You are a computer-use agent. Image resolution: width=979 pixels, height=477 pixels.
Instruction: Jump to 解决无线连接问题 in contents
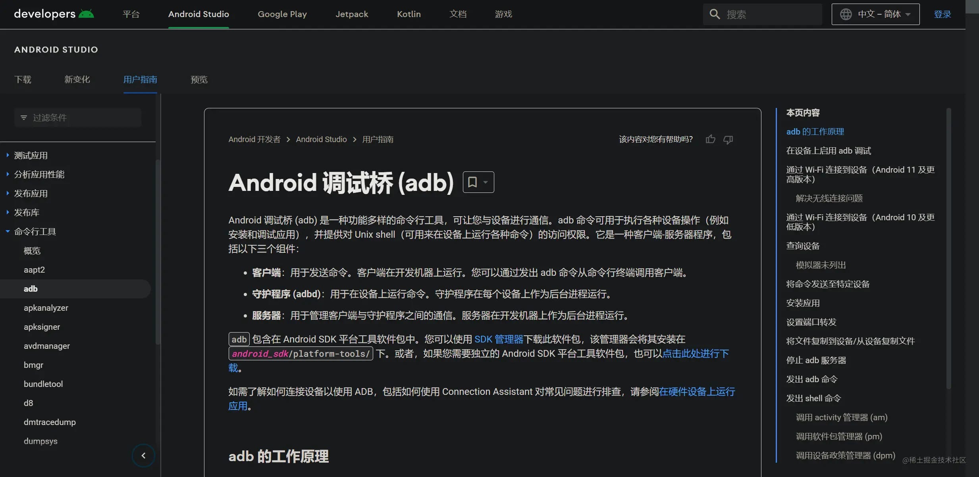point(829,198)
